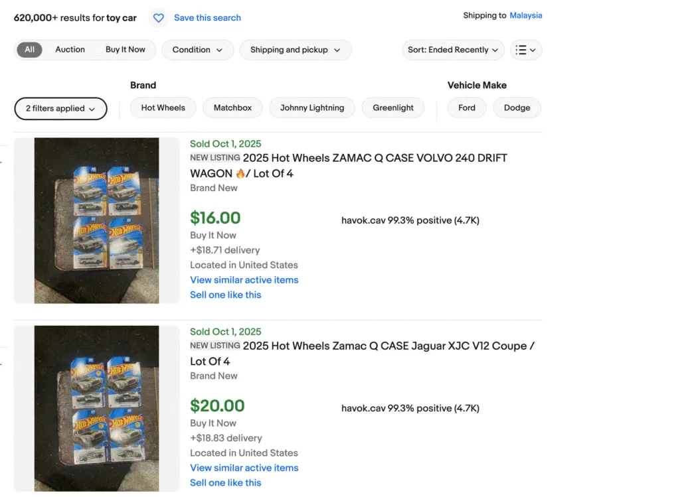Expand the Shipping and pickup dropdown
This screenshot has width=680, height=497.
click(295, 50)
